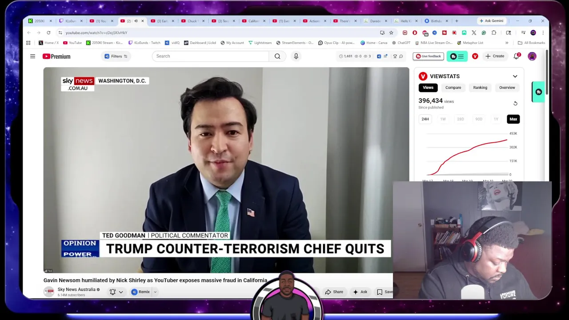The width and height of the screenshot is (569, 320).
Task: Click the vidIQ blue badge in header stats
Action: [379, 56]
